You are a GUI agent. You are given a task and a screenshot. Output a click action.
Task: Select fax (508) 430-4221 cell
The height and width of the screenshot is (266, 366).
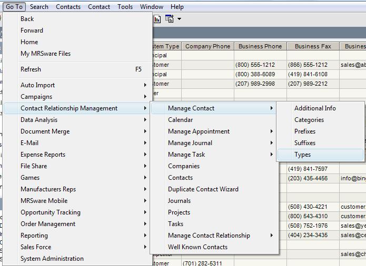(x=313, y=207)
